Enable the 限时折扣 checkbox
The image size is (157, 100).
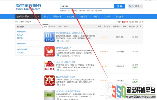pyautogui.click(x=103, y=27)
